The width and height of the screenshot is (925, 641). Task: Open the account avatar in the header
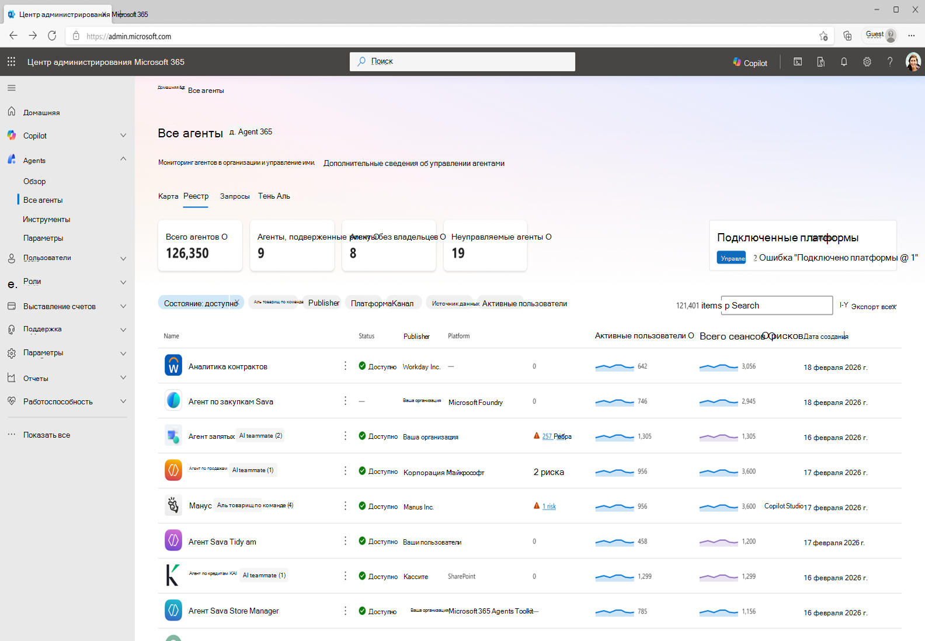[913, 62]
